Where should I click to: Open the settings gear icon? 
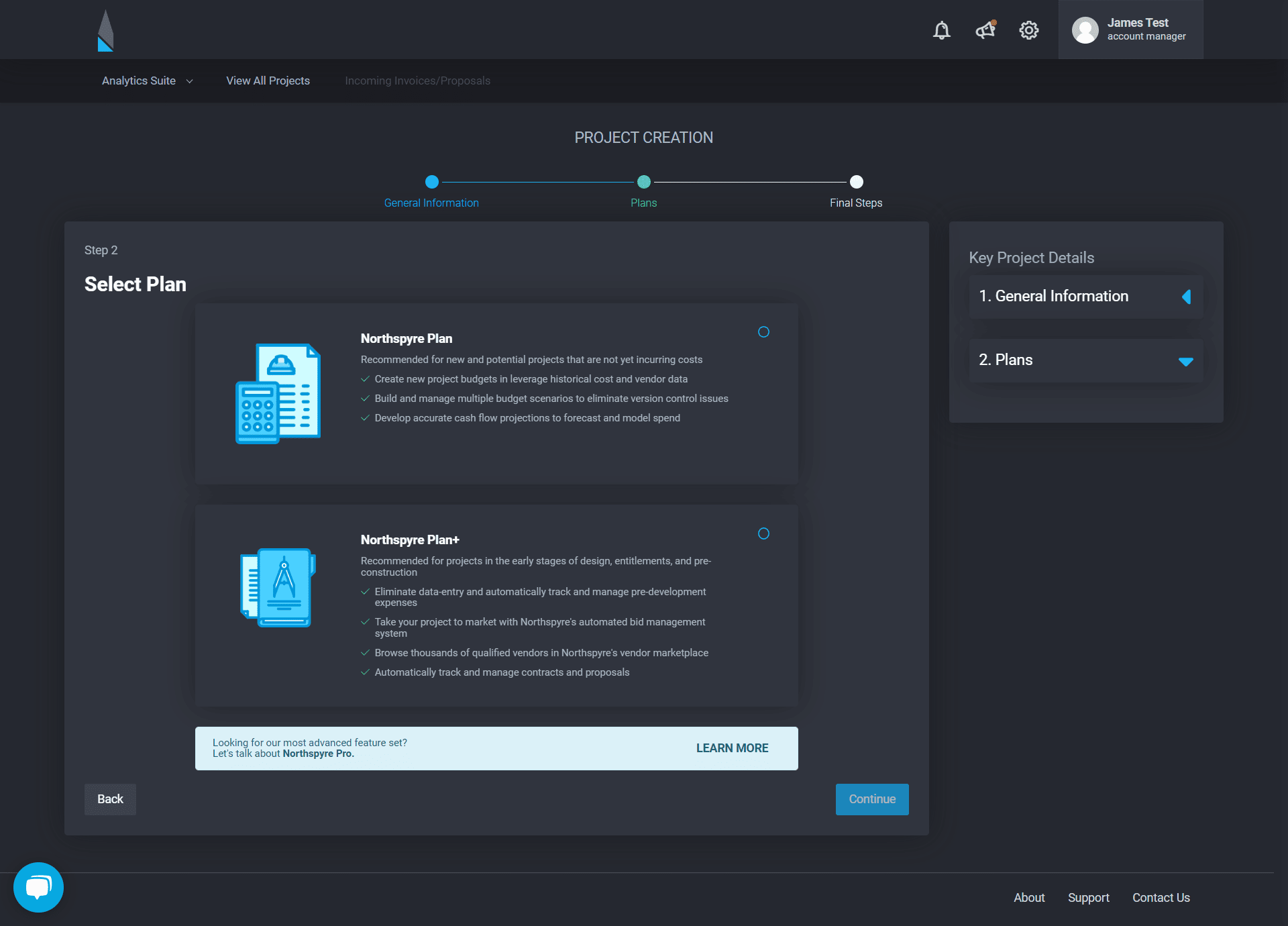(1029, 30)
